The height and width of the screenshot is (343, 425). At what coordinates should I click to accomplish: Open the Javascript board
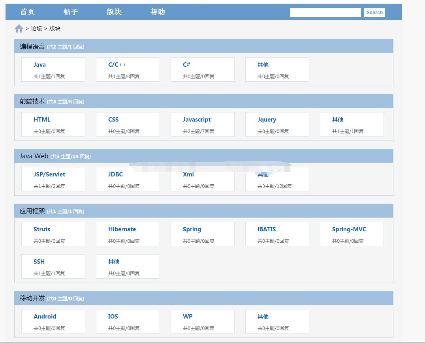tap(197, 120)
